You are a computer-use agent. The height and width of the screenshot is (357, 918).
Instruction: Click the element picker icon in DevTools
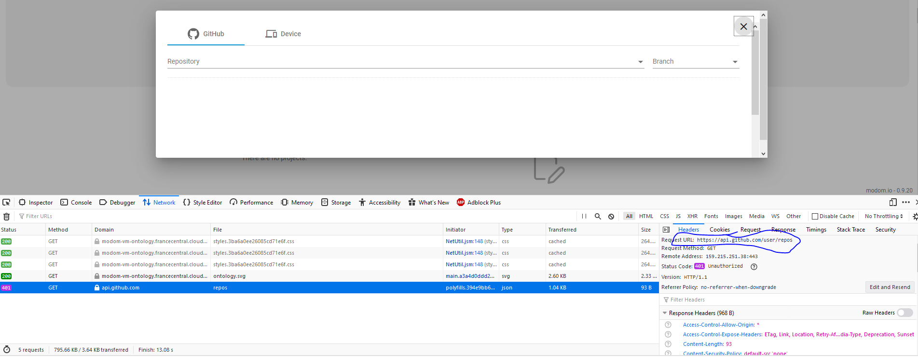6,202
